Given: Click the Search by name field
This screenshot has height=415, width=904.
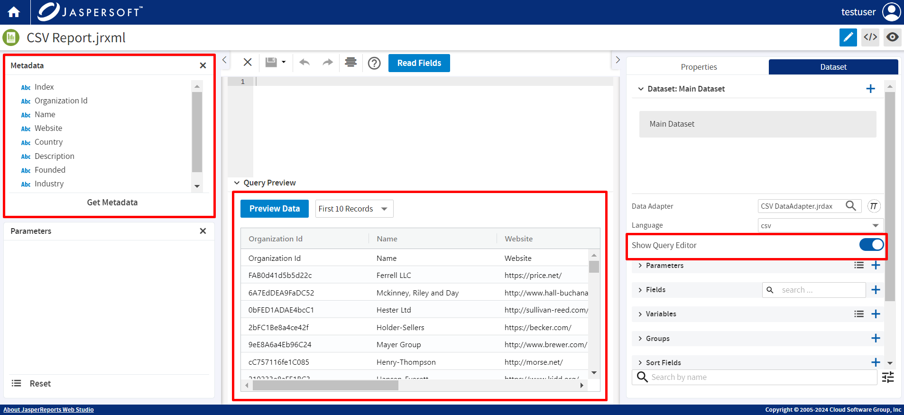Looking at the screenshot, I should click(x=754, y=377).
